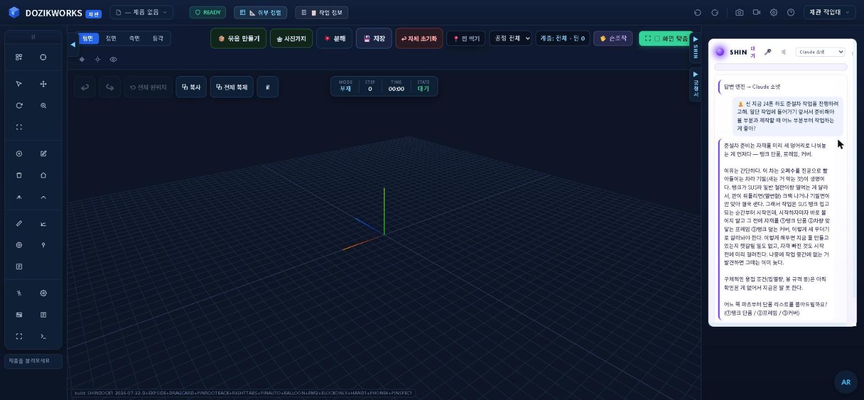Open the help question mark icon
This screenshot has height=400, width=864.
[x=791, y=12]
